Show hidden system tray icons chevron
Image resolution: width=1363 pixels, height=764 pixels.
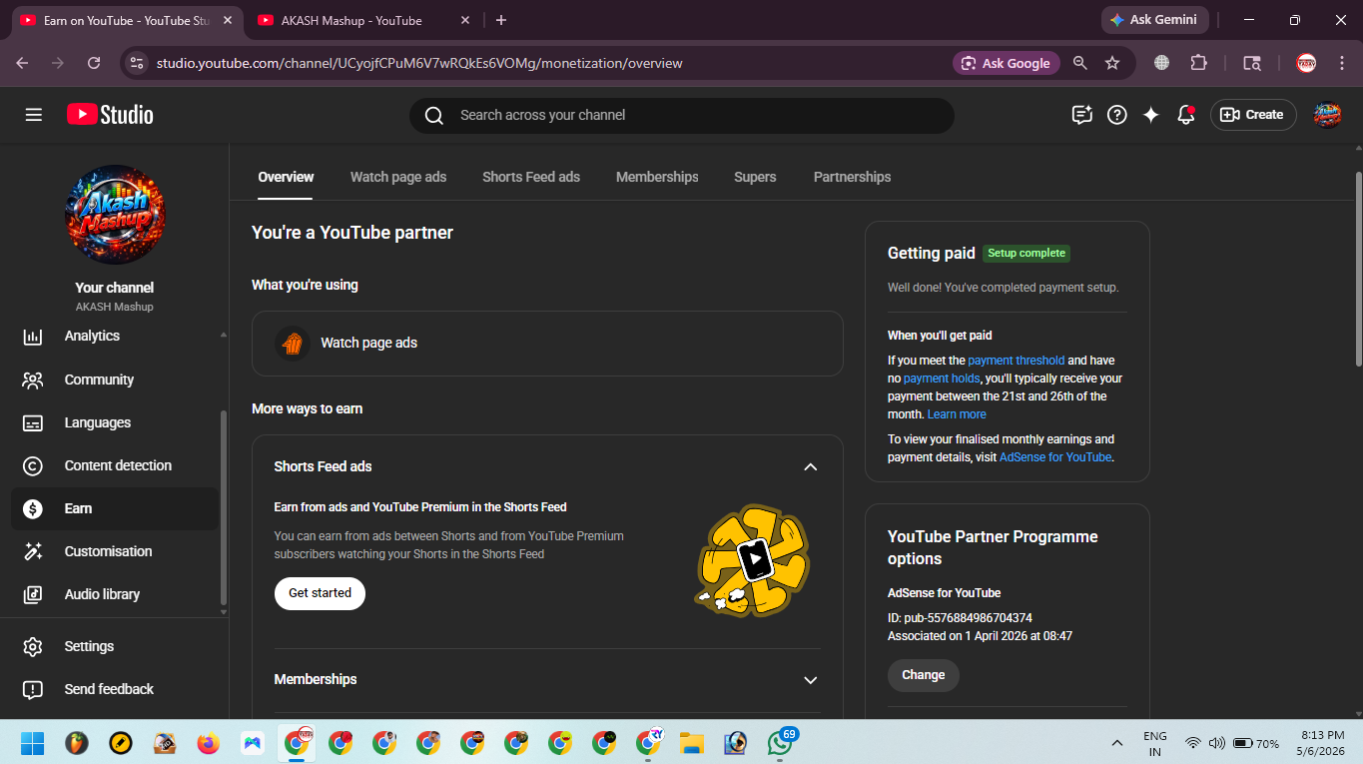click(x=1116, y=743)
